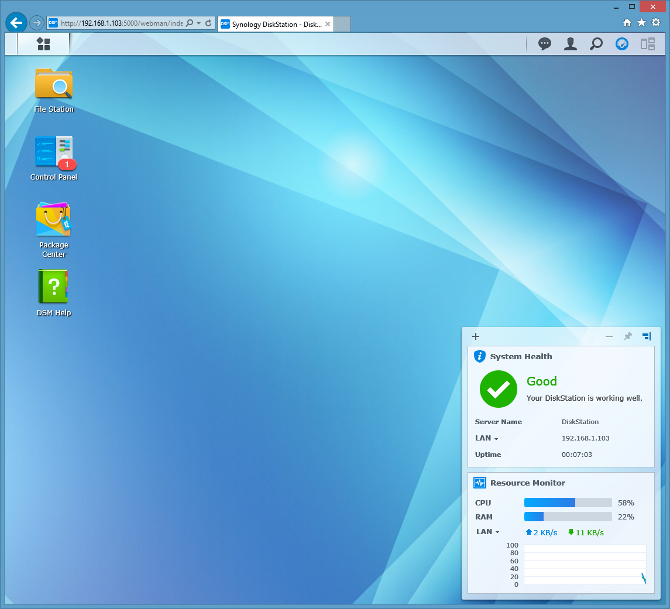Image resolution: width=670 pixels, height=609 pixels.
Task: Click the 192.168.1.103 LAN address value
Action: [585, 438]
